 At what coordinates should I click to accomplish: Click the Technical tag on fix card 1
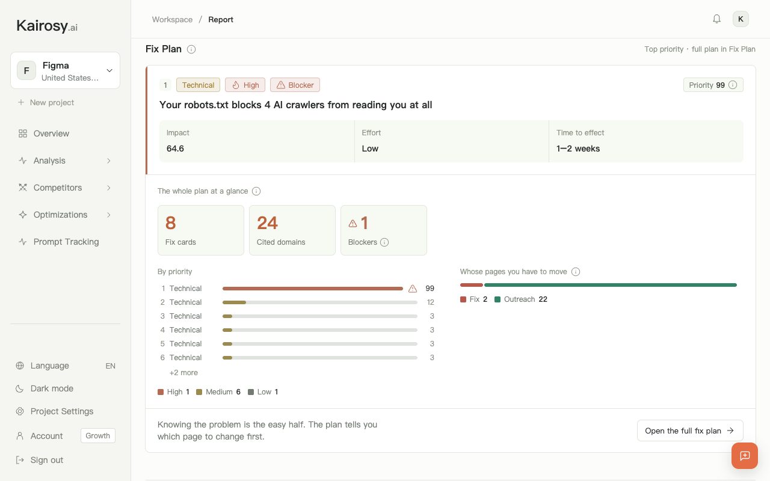click(x=199, y=85)
